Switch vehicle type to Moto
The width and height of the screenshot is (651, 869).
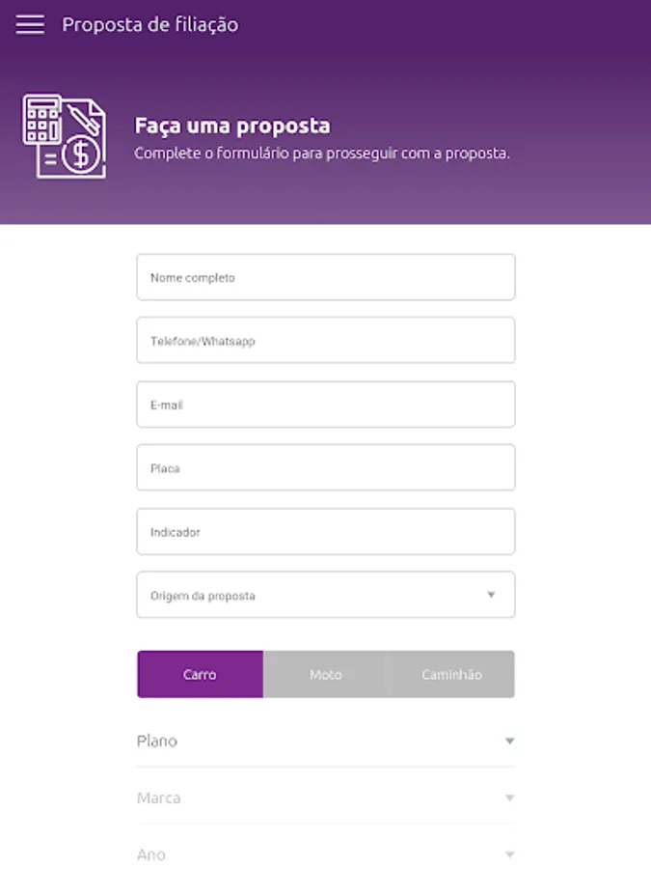coord(325,674)
